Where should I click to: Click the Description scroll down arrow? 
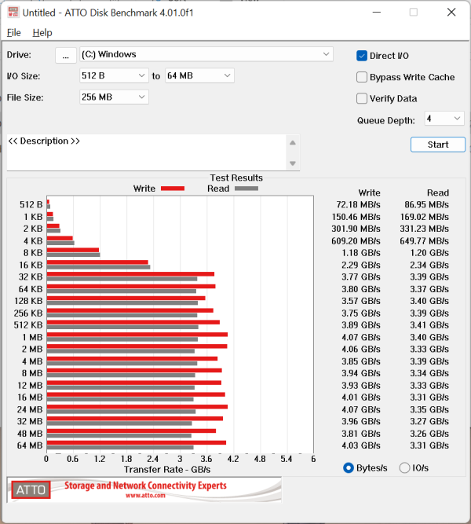click(x=293, y=163)
